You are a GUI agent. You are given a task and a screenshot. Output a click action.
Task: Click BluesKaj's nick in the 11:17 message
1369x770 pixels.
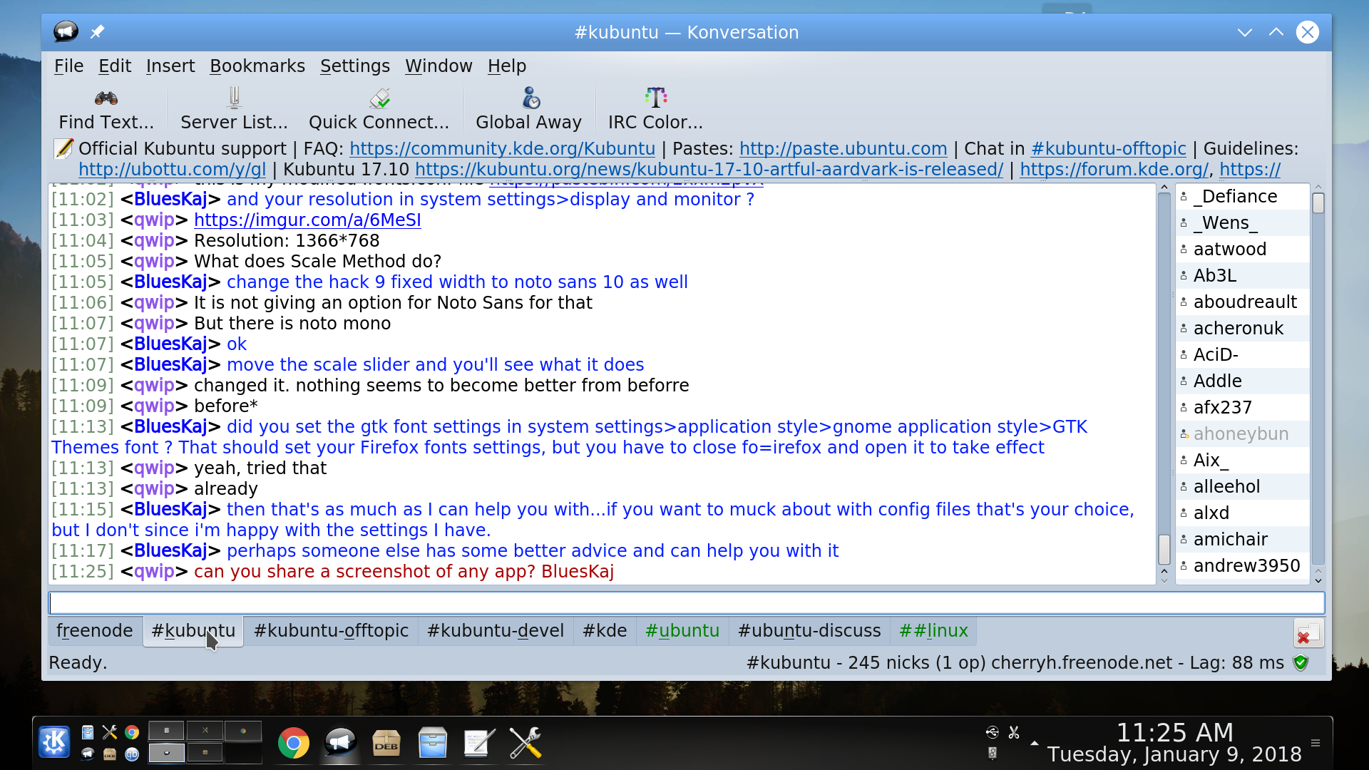pos(170,550)
